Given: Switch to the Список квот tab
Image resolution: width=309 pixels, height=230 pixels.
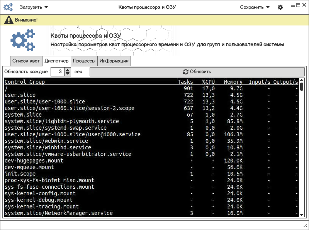Looking at the screenshot, I should (26, 61).
